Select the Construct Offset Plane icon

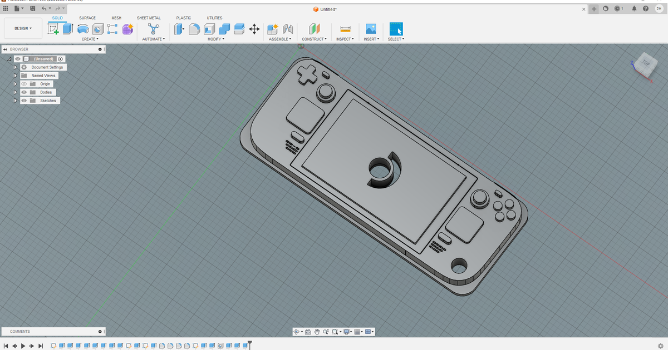coord(315,29)
